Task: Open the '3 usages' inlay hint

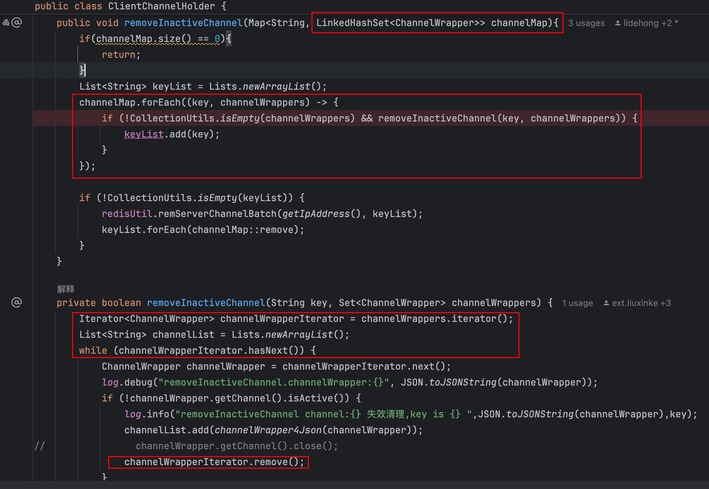Action: (586, 23)
